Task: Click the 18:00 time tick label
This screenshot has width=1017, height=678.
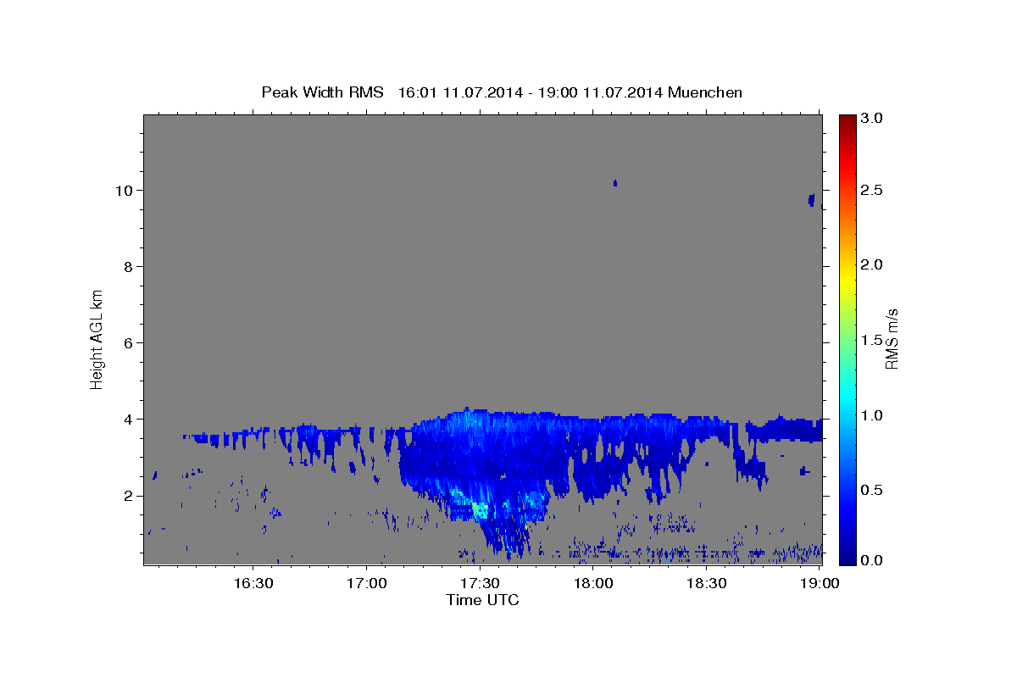Action: coord(592,583)
